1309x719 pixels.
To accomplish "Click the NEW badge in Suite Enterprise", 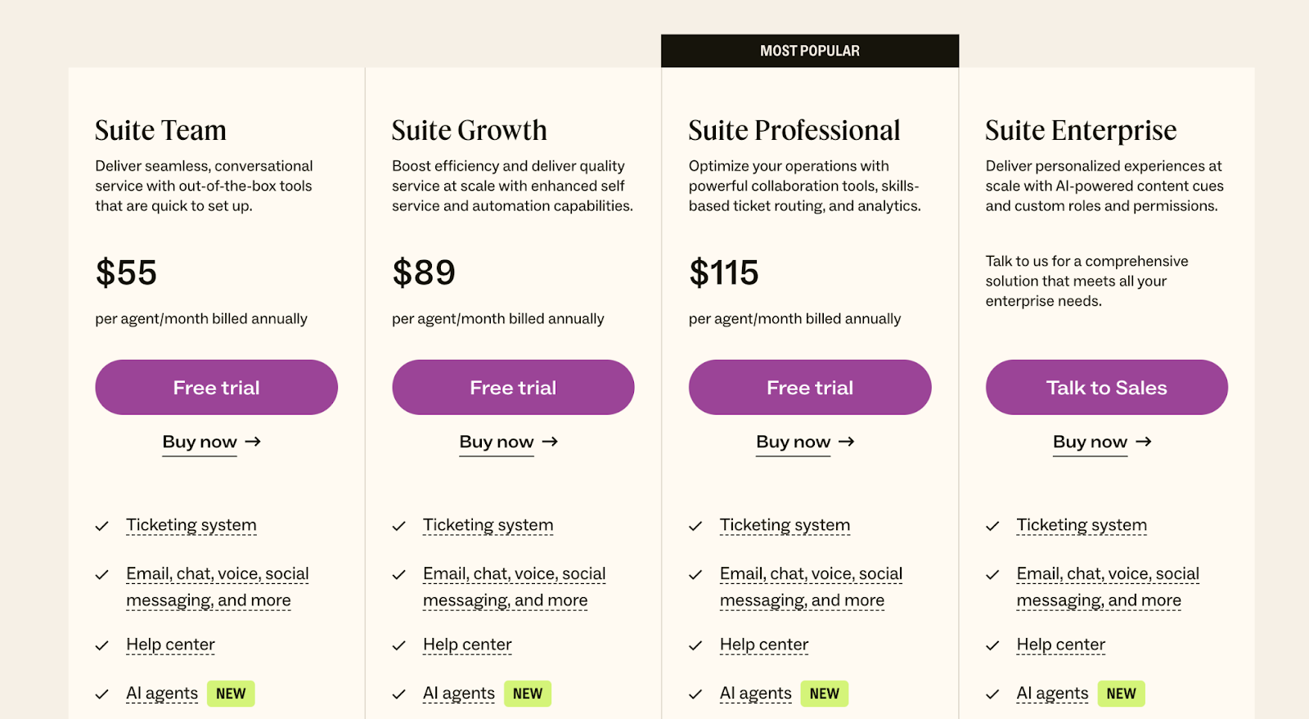I will pos(1121,694).
